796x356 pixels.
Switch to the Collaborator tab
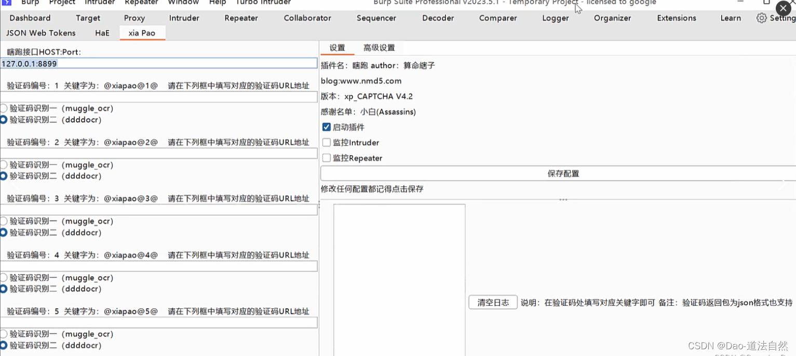click(x=307, y=18)
